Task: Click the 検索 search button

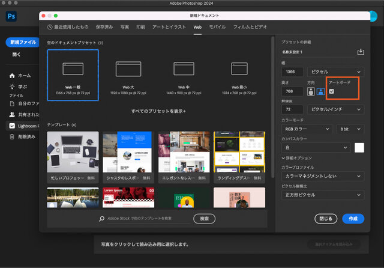Action: pyautogui.click(x=204, y=219)
